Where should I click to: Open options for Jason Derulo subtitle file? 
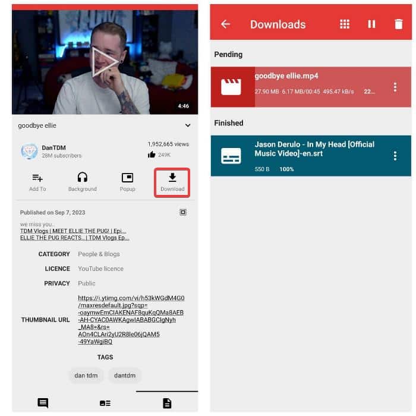[395, 156]
